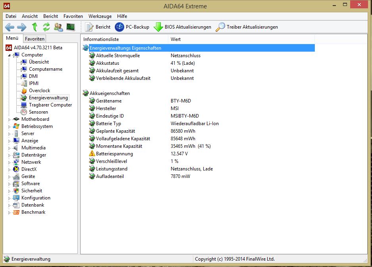
Task: Click the Sensoren gauge icon
Action: (x=24, y=112)
